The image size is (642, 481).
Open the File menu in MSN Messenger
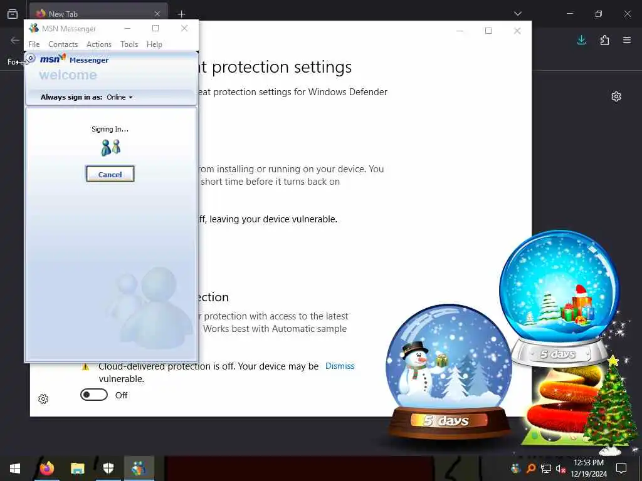click(34, 44)
